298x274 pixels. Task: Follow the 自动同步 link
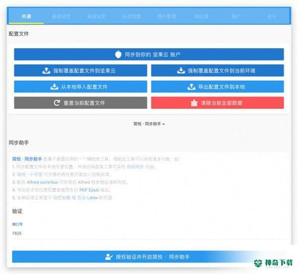(135, 167)
